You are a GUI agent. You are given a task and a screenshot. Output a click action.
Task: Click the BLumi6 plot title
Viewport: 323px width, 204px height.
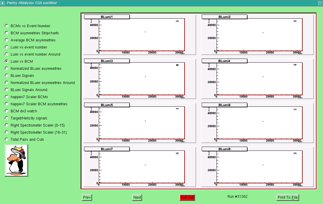pos(224,105)
